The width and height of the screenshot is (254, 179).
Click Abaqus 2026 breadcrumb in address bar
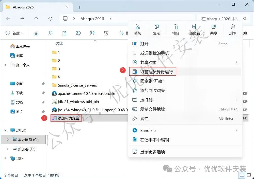[x=92, y=19]
